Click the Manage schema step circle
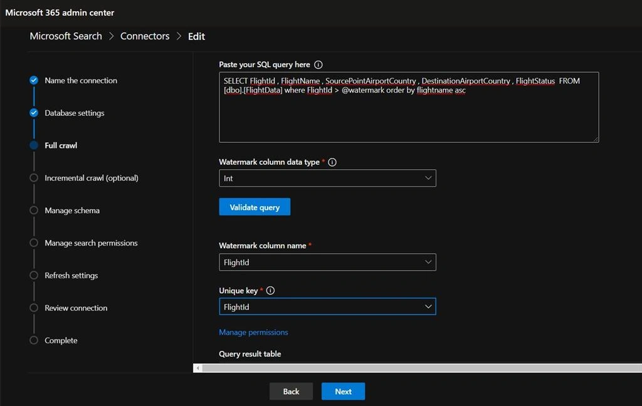The image size is (642, 406). [x=34, y=211]
